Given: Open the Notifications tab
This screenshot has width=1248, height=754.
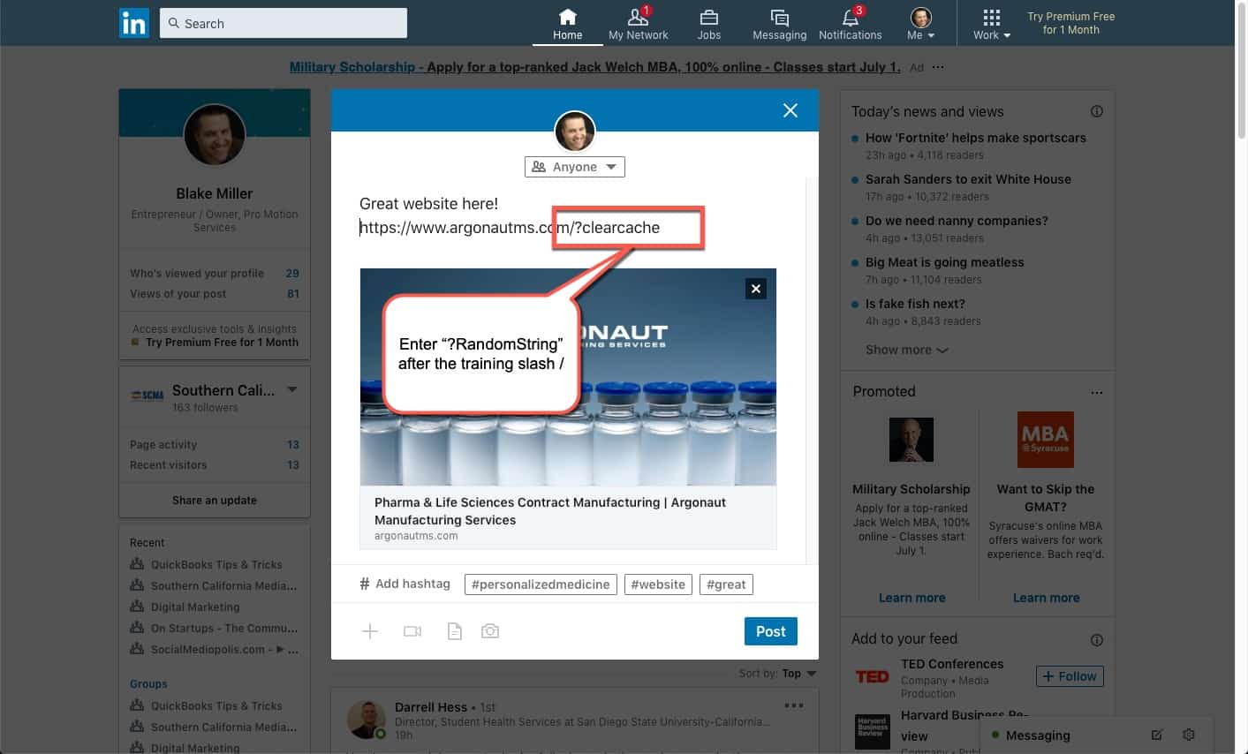Looking at the screenshot, I should click(x=850, y=25).
